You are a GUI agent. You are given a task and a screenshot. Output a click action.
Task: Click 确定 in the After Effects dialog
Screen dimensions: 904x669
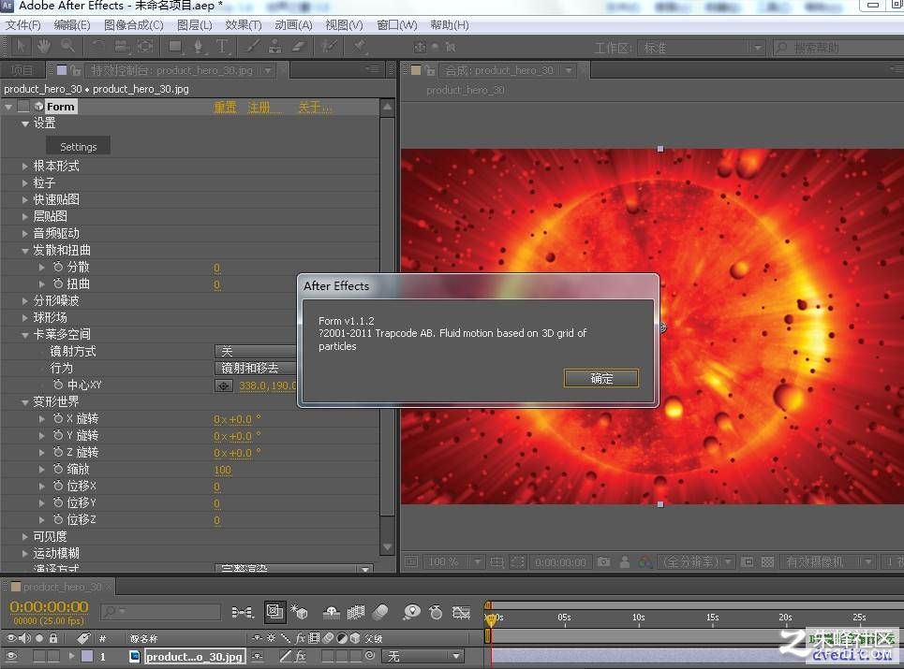point(601,378)
